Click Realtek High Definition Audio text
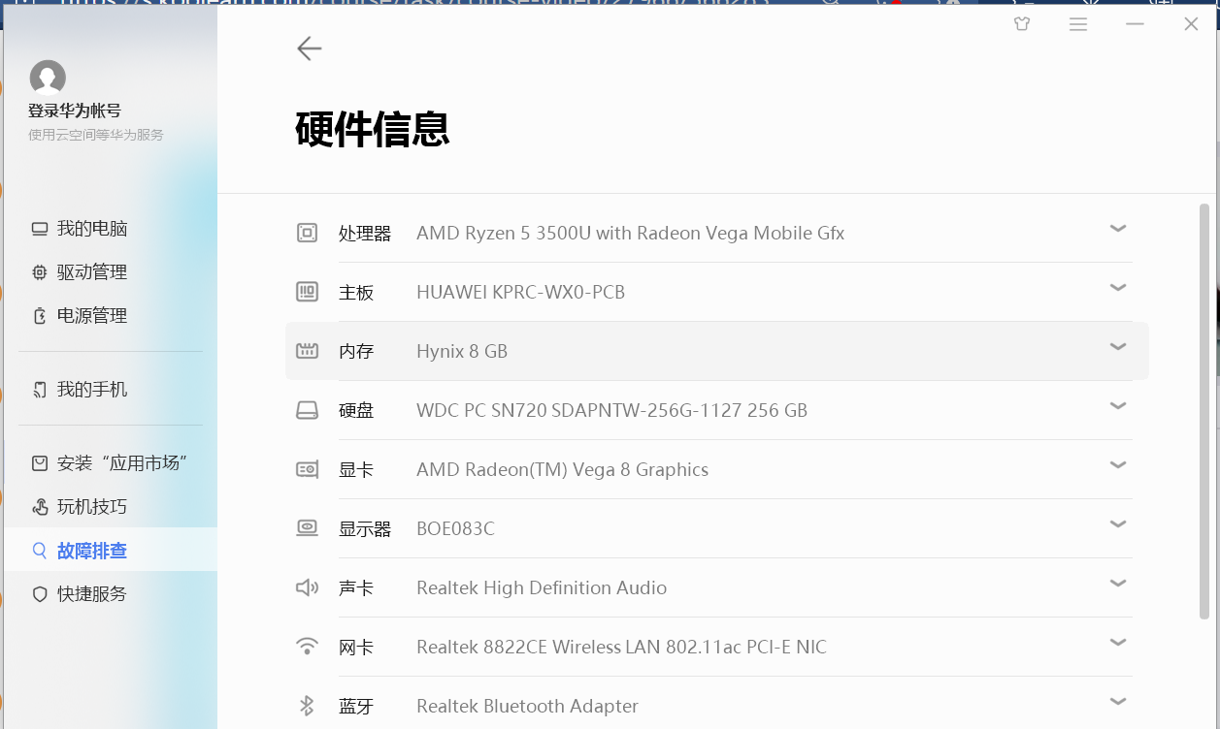 542,587
